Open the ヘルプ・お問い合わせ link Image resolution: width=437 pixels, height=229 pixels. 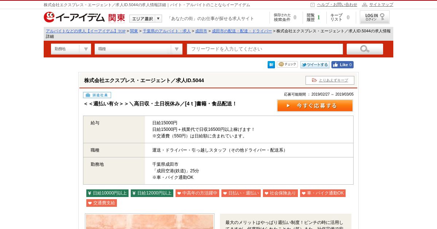pyautogui.click(x=337, y=5)
